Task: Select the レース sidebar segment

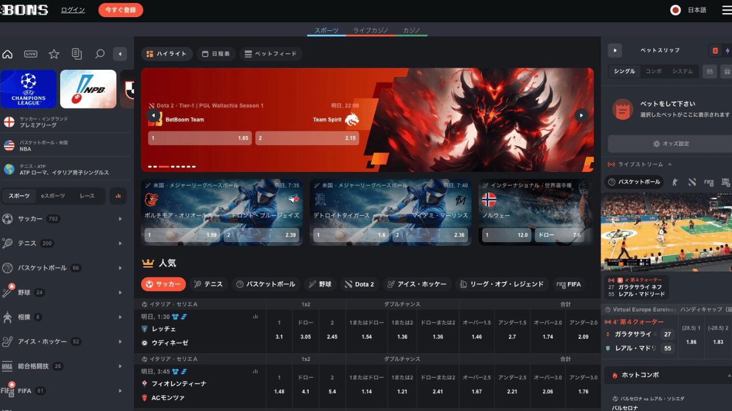Action: (x=87, y=196)
